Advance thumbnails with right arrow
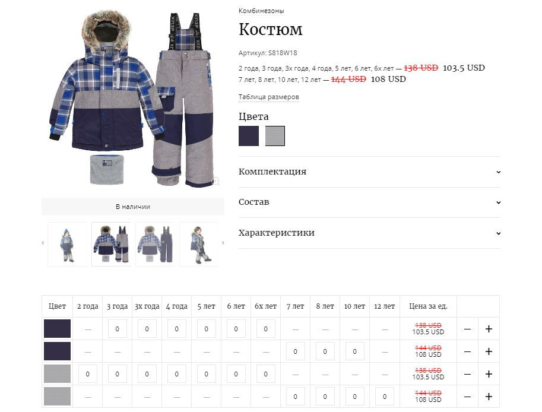 [223, 243]
